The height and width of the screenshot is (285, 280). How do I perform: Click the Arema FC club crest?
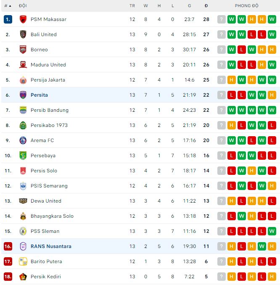23,140
